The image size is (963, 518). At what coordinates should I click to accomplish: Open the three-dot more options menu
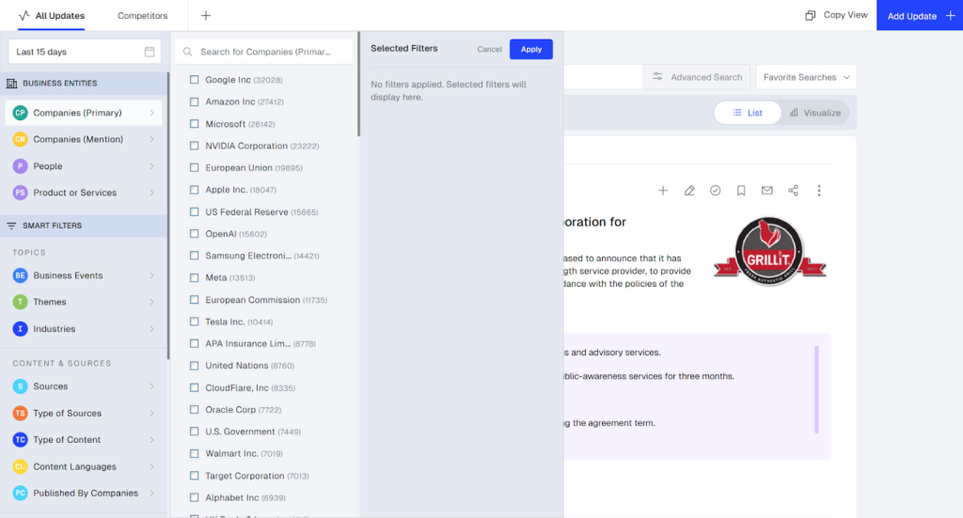(819, 191)
